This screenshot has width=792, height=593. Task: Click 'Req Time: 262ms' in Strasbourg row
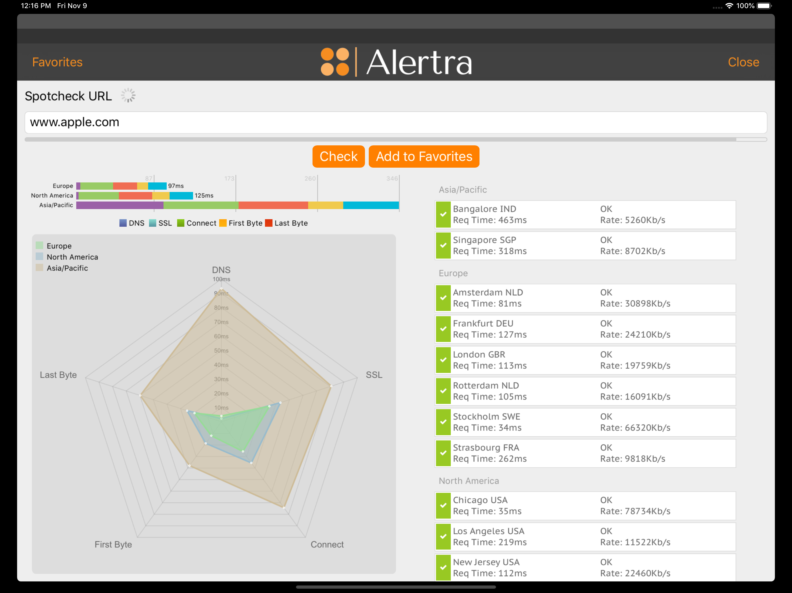pyautogui.click(x=489, y=459)
